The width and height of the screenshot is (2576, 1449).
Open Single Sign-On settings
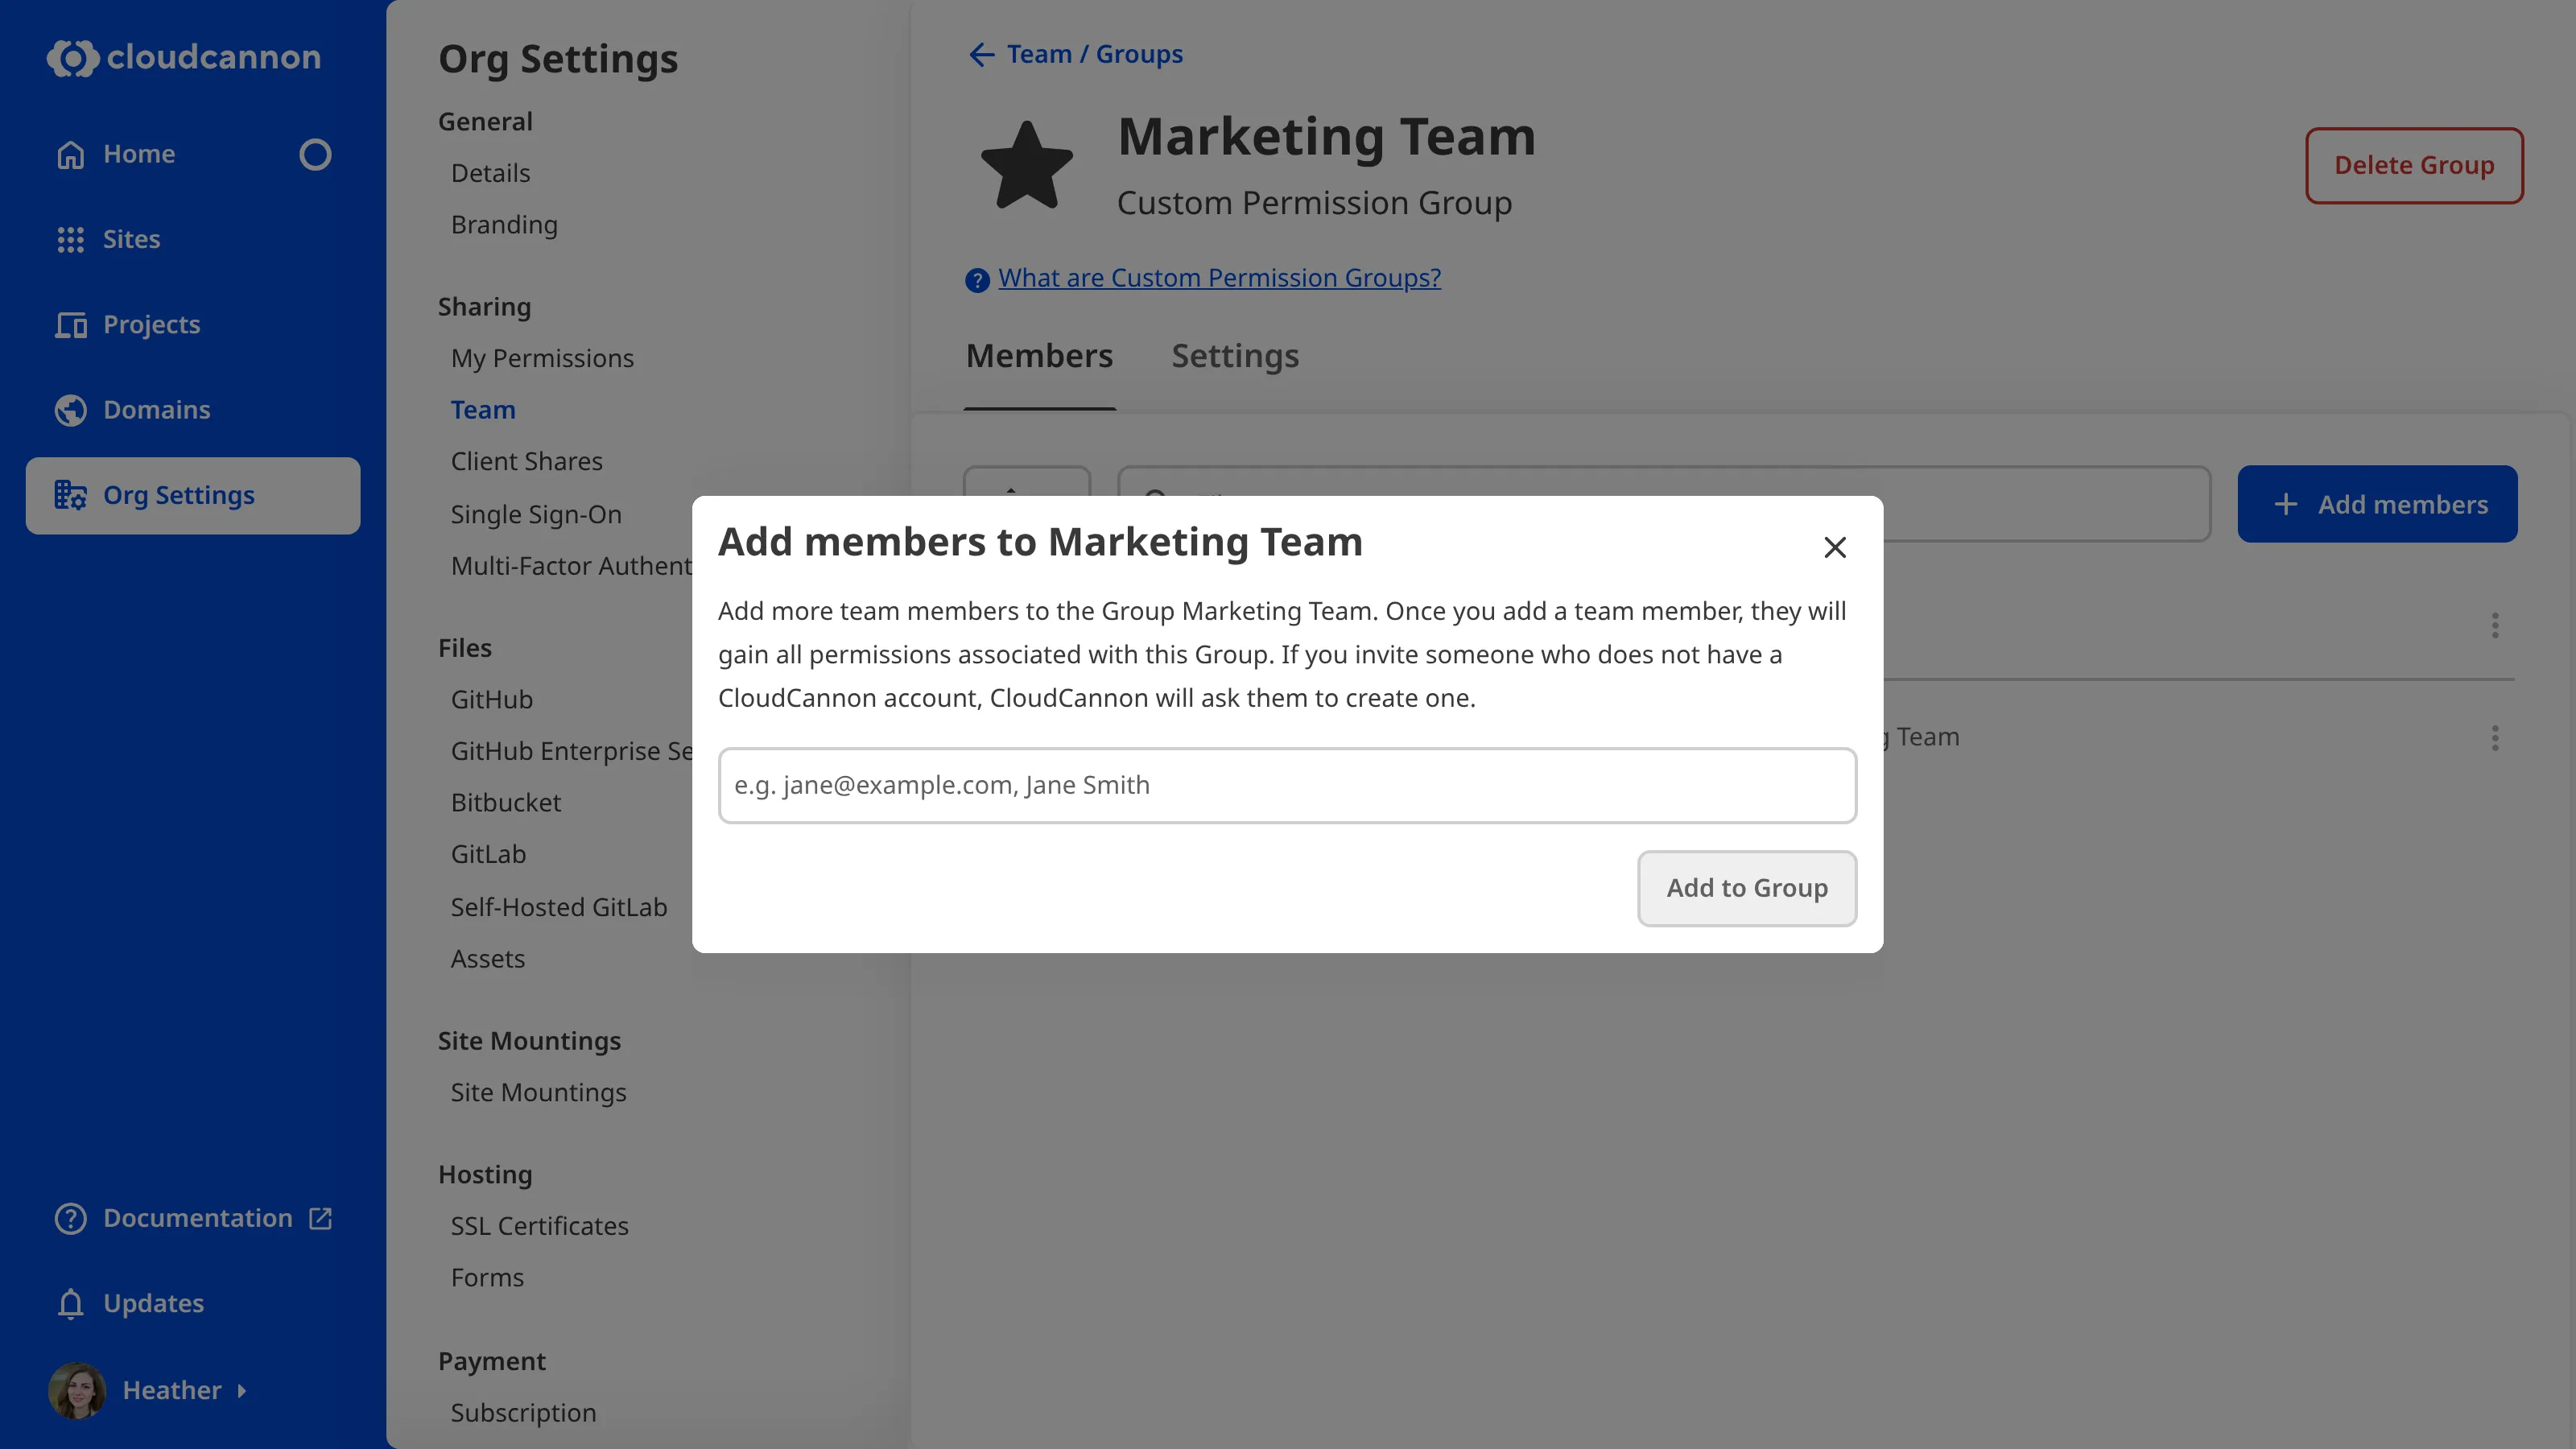coord(536,514)
